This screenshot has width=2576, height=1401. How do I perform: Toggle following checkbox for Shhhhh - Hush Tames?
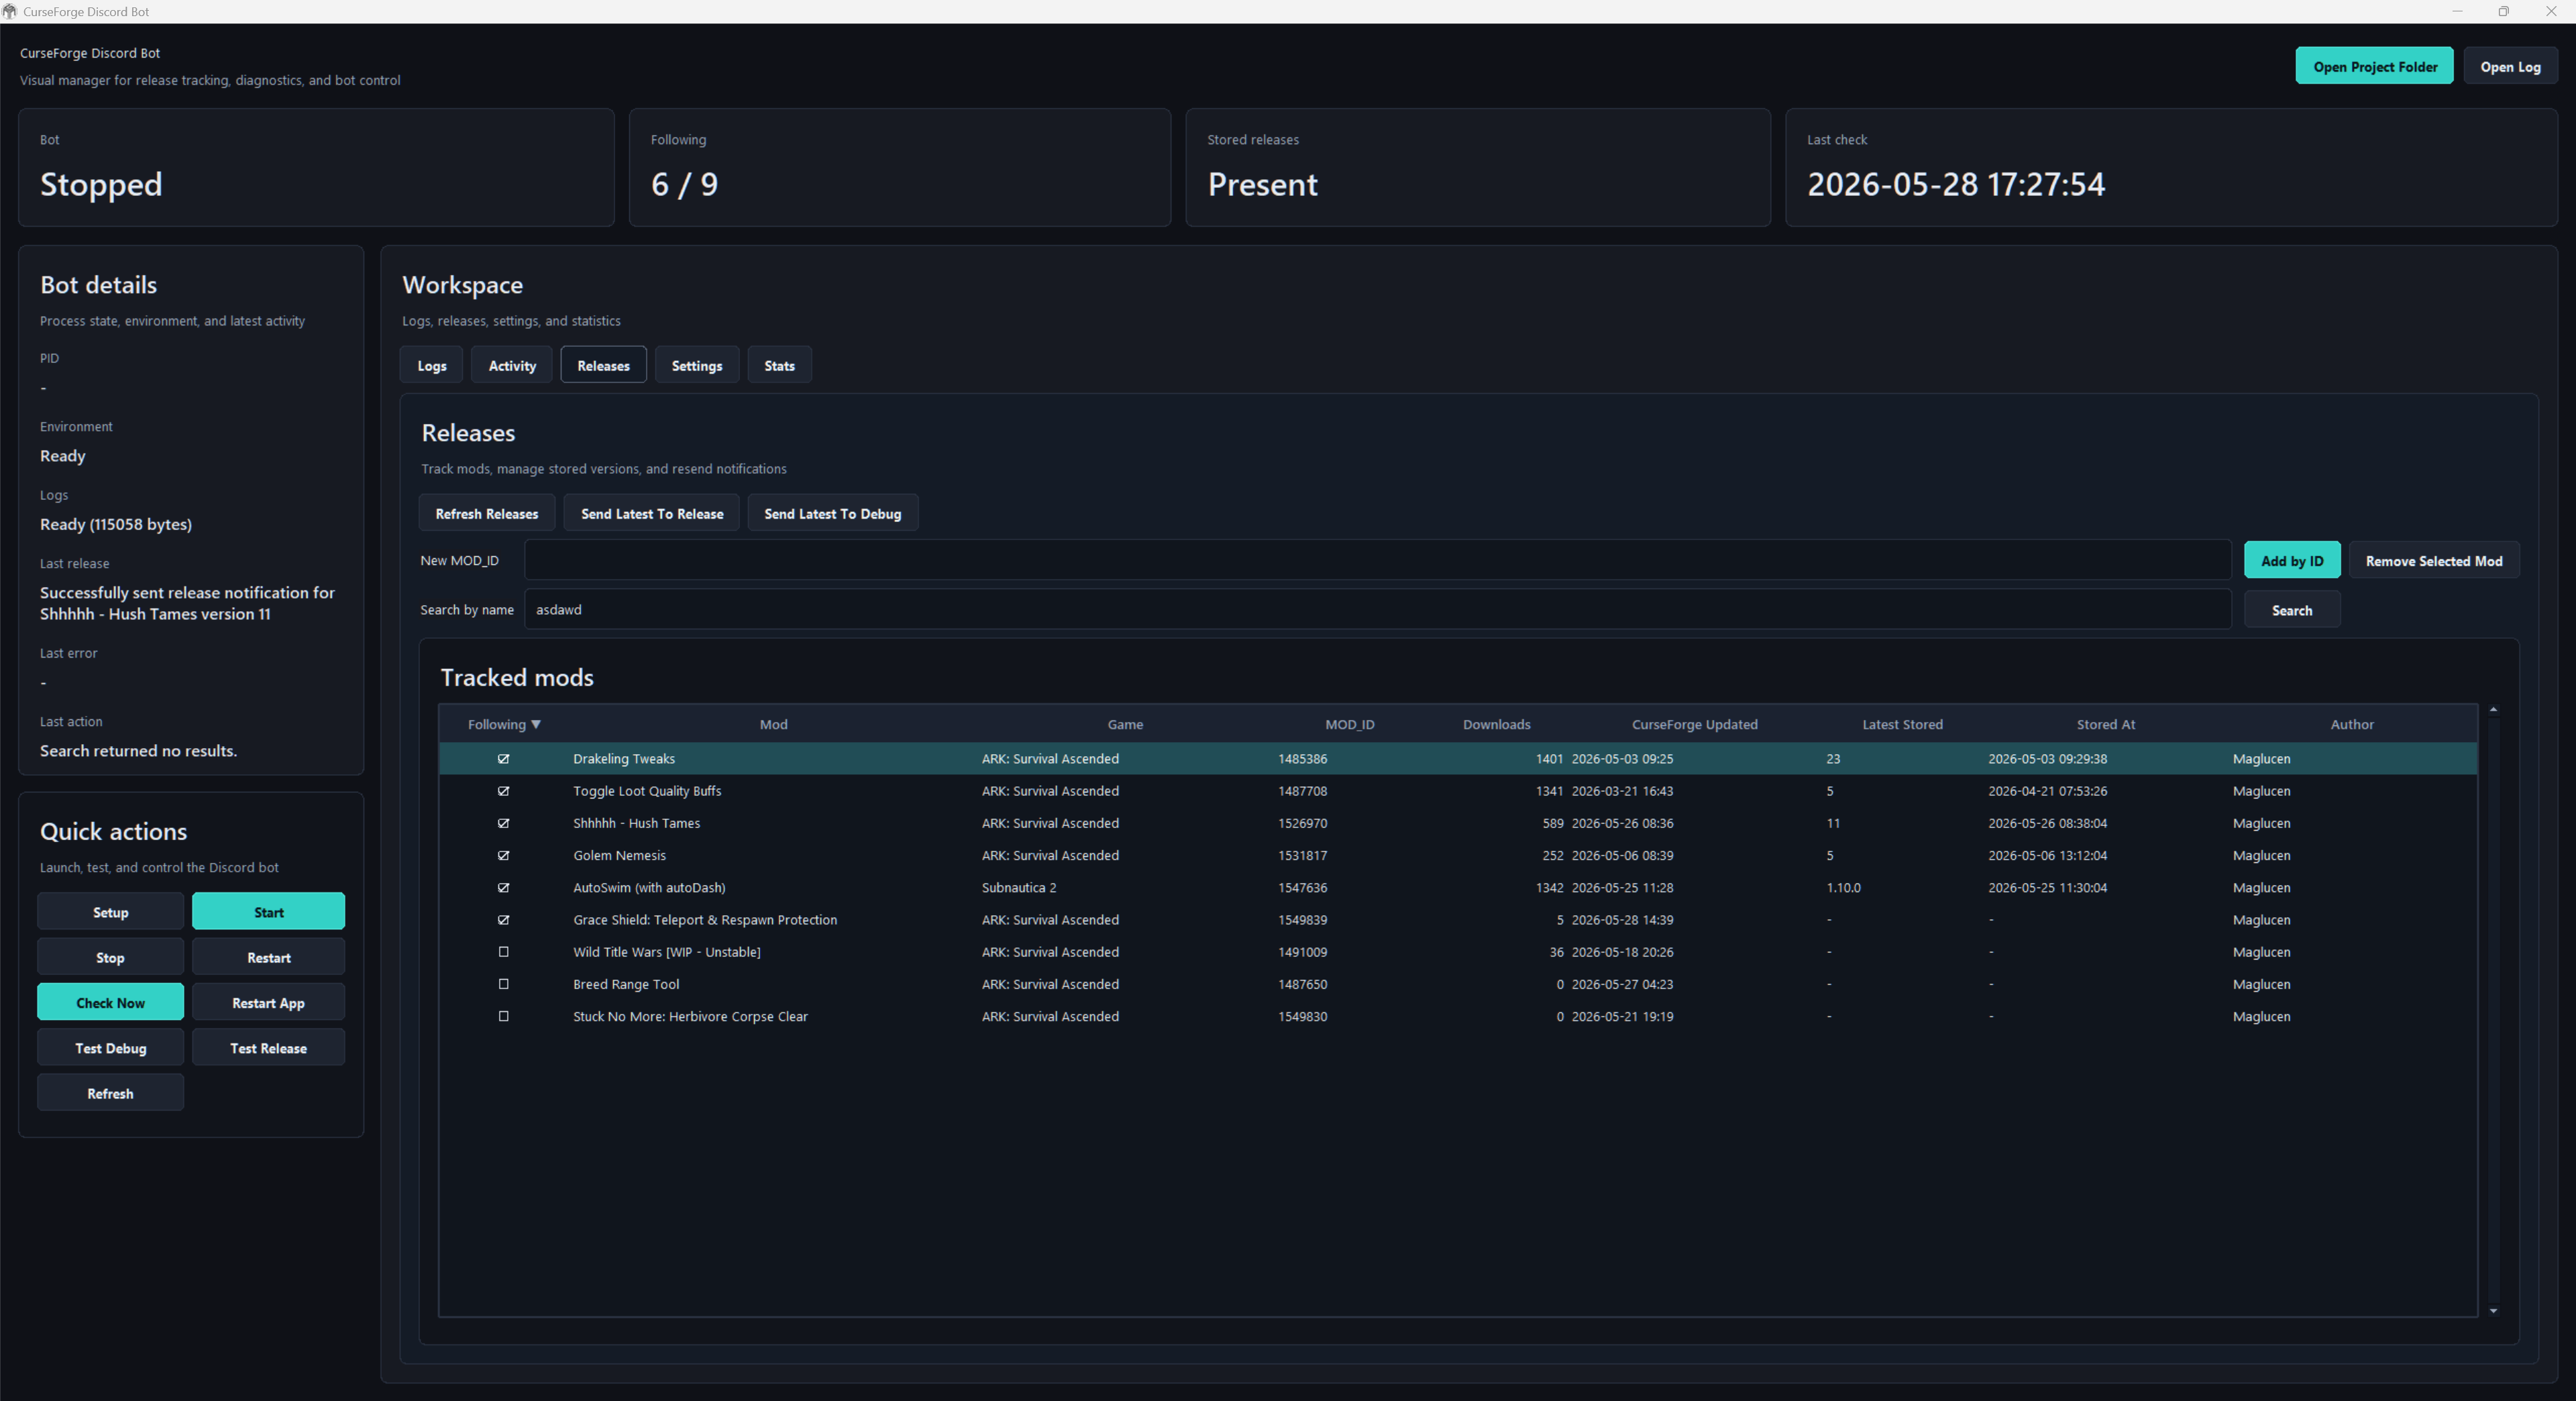pos(503,823)
